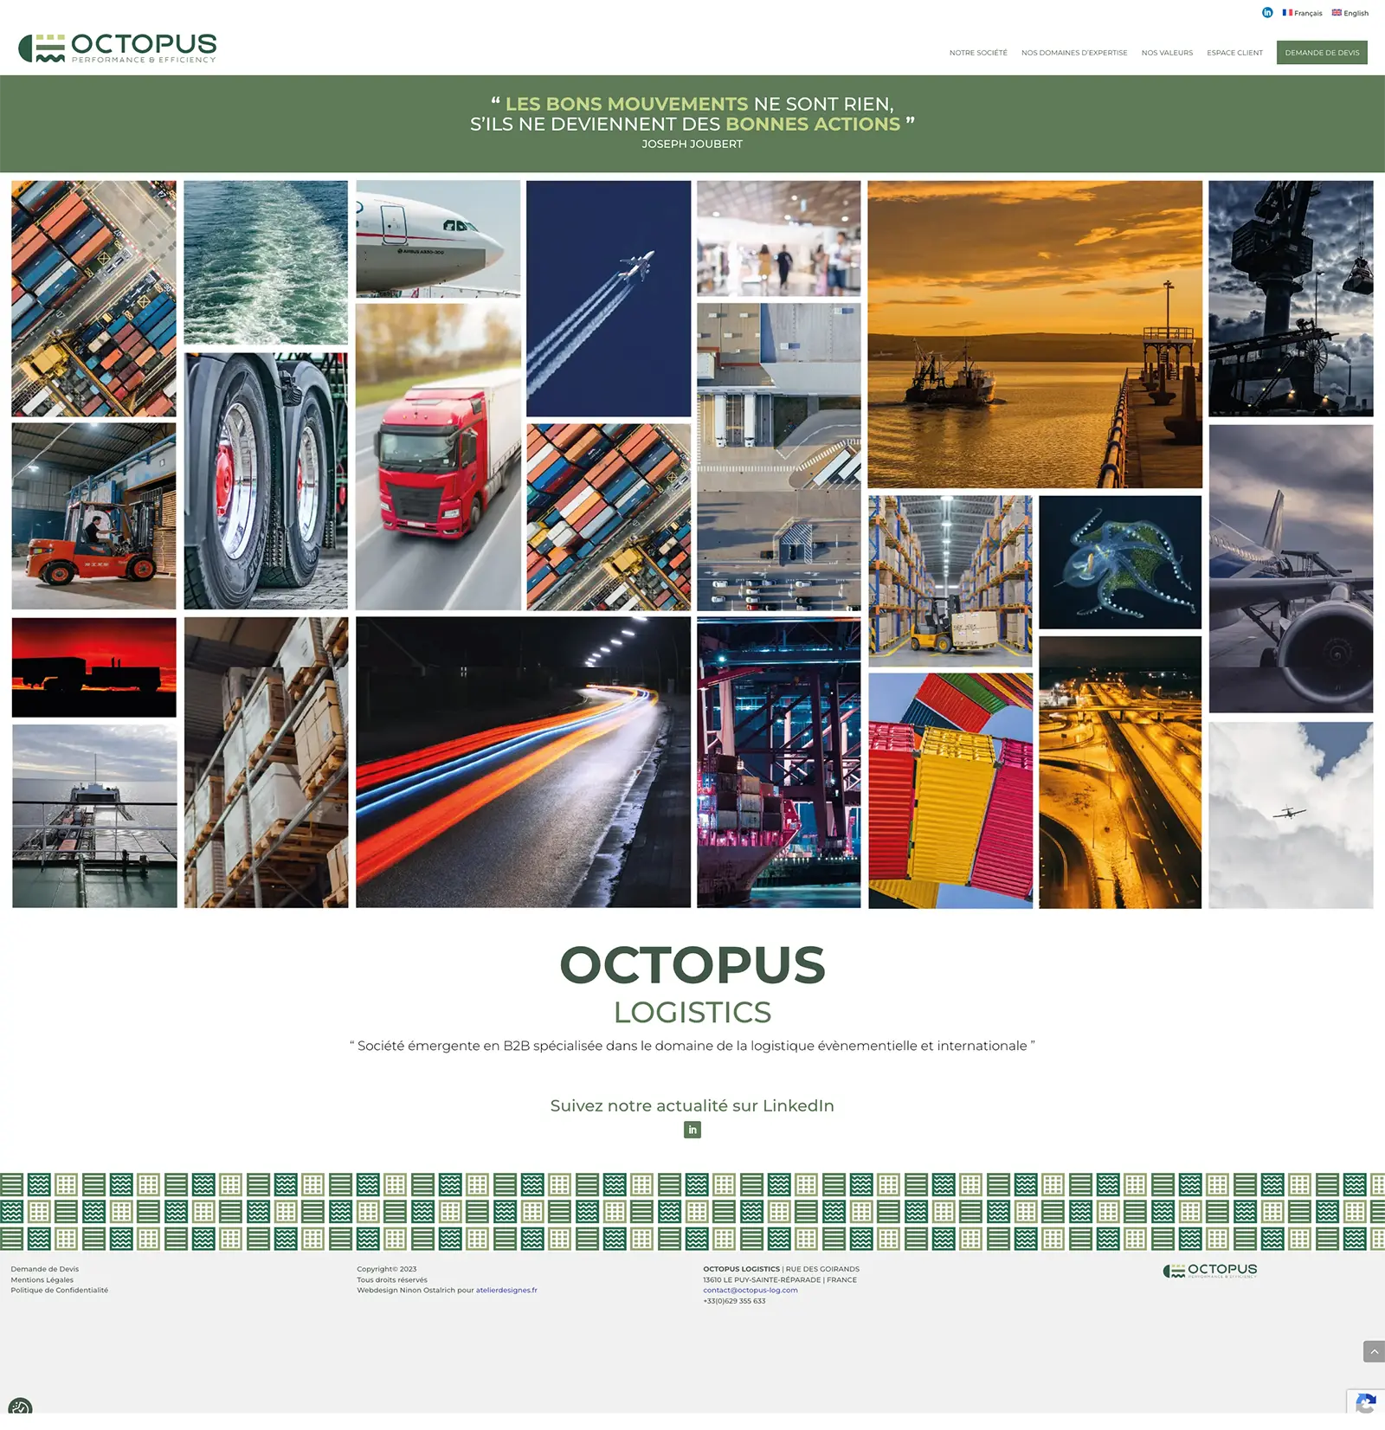Screen dimensions: 1385x1430
Task: Click the red truck photo in the gallery
Action: tap(438, 457)
